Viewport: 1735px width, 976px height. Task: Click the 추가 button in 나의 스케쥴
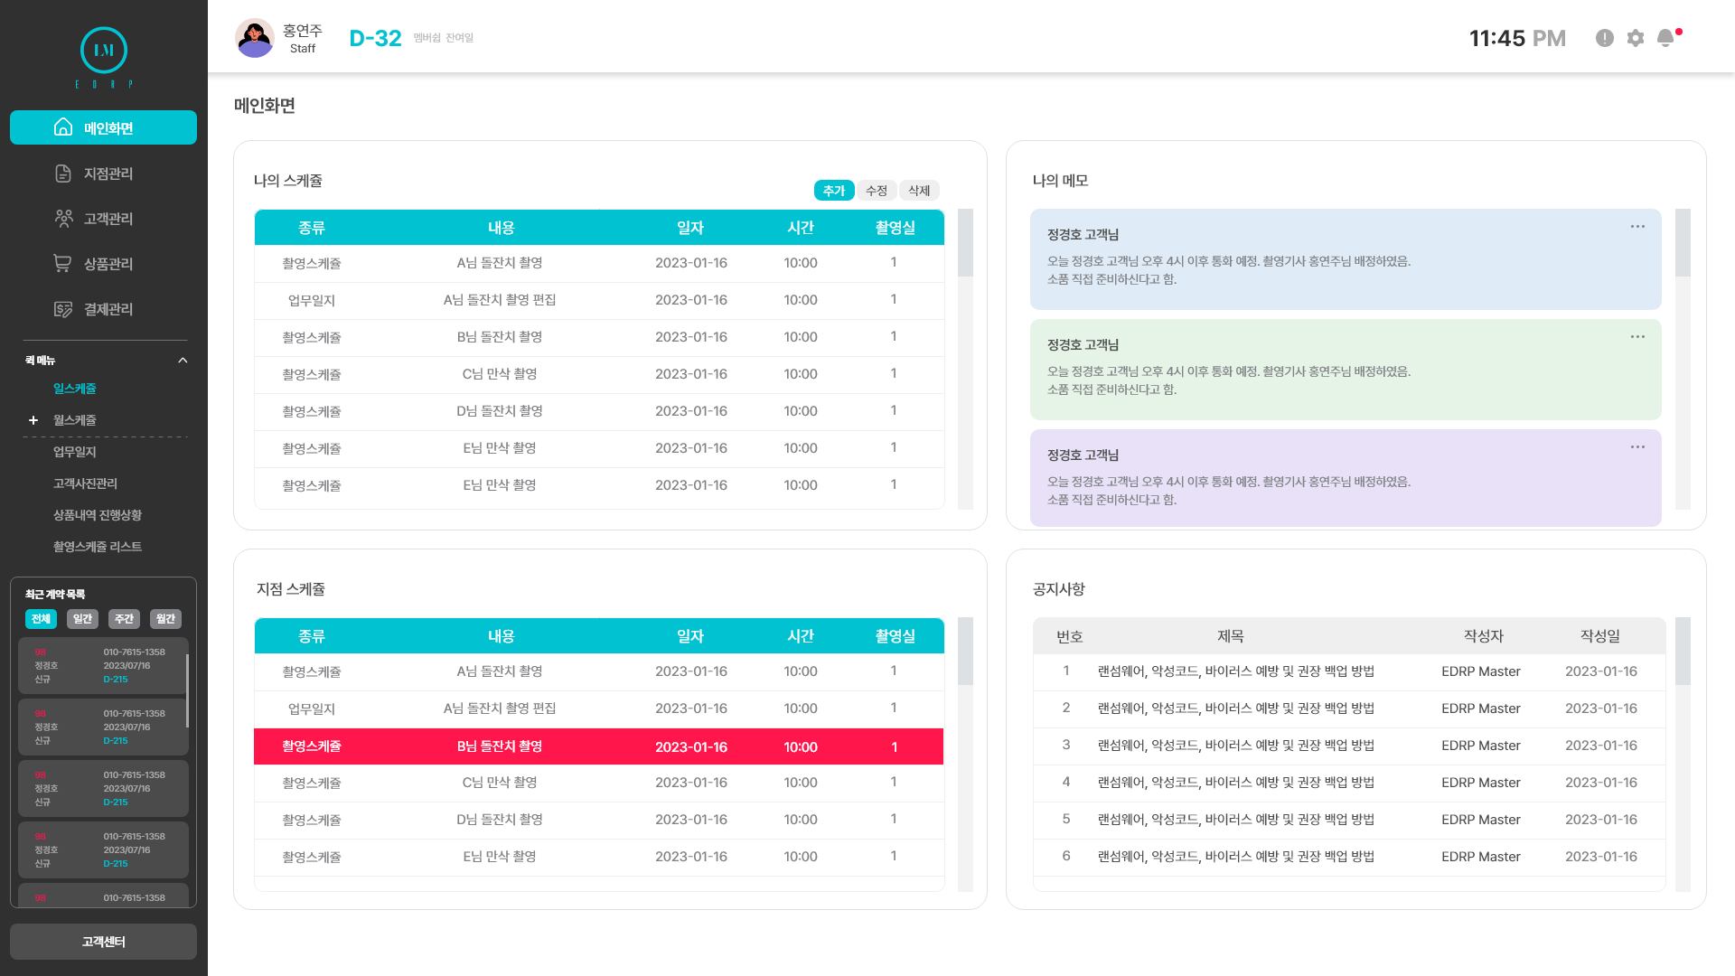833,191
